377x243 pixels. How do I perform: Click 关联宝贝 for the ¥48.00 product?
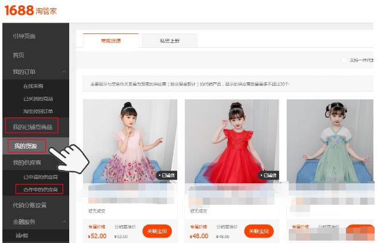point(259,231)
